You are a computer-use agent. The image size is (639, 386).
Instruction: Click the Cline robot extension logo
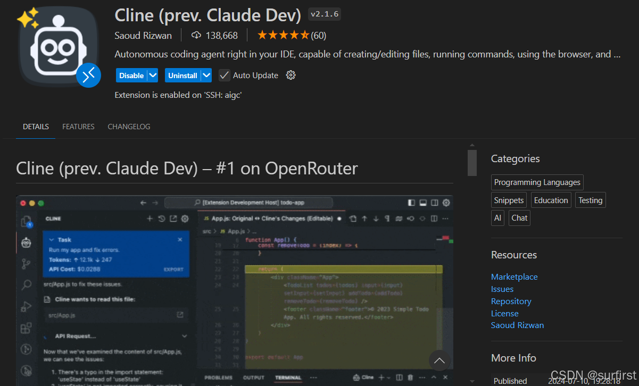[58, 46]
